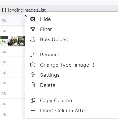Click the landingImagesList column header
This screenshot has width=118, height=119.
coord(27,10)
